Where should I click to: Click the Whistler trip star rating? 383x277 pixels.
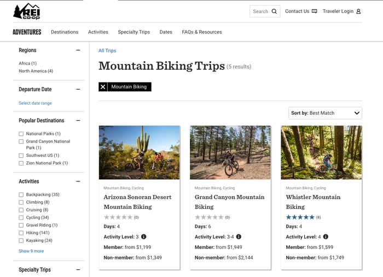coord(300,217)
